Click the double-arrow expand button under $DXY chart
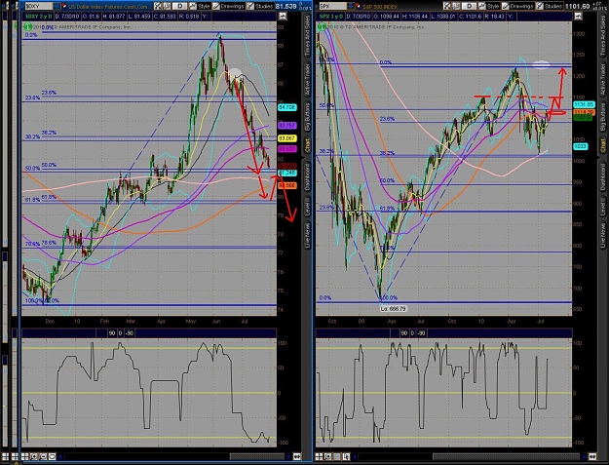The height and width of the screenshot is (465, 609). coord(297,456)
